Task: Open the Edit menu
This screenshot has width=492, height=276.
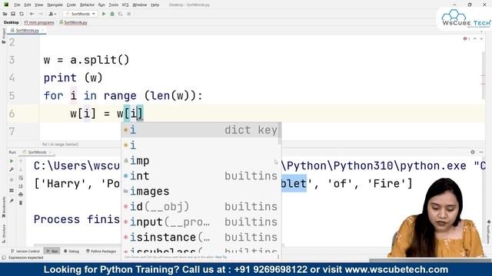Action: click(x=28, y=5)
